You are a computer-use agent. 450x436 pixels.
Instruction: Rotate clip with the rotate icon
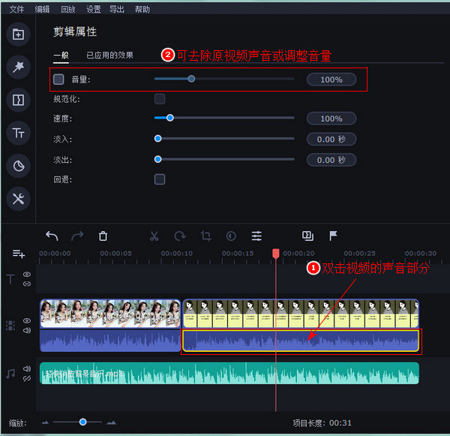point(180,236)
